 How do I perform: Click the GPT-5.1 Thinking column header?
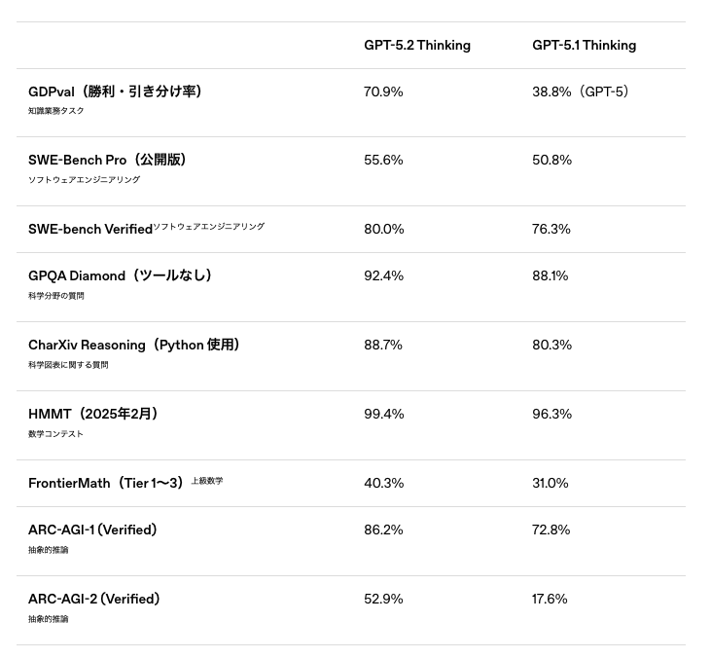pyautogui.click(x=584, y=46)
